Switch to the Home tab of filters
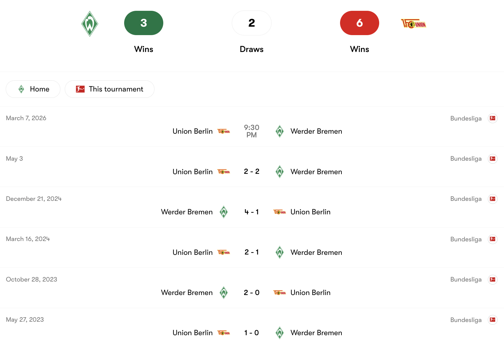This screenshot has height=347, width=504. [x=33, y=89]
